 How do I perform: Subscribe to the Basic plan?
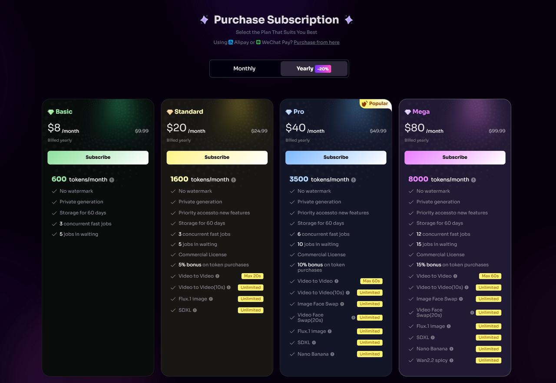pos(98,158)
